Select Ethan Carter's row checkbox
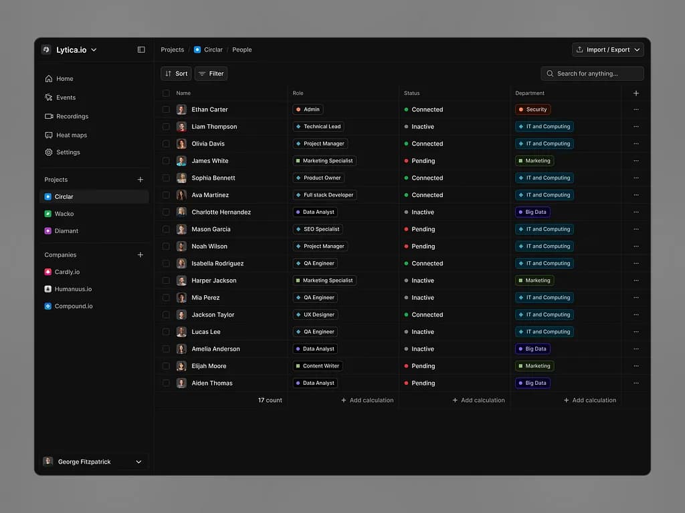The height and width of the screenshot is (513, 685). pos(166,110)
